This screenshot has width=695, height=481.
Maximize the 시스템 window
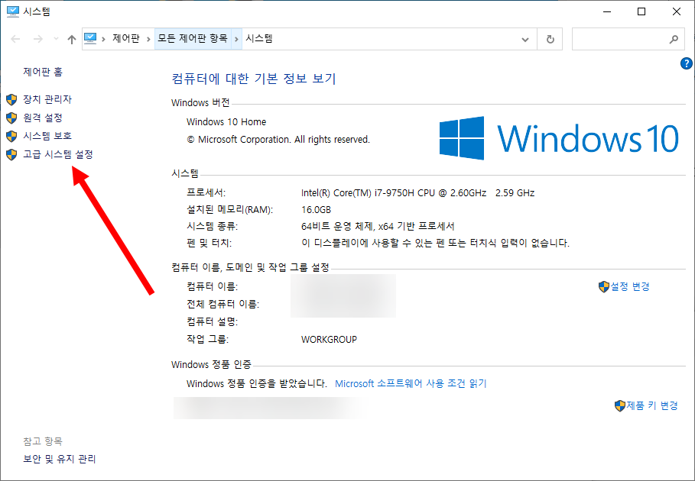click(641, 11)
